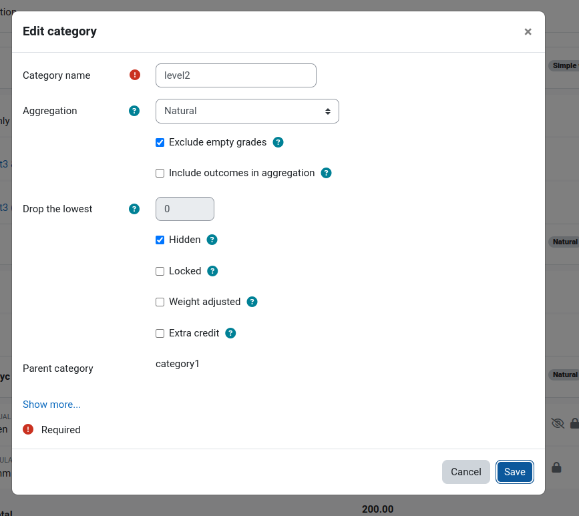
Task: Uncheck the Hidden checkbox
Action: 160,240
